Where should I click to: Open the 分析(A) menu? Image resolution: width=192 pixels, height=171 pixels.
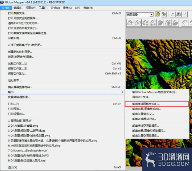[x=55, y=8]
